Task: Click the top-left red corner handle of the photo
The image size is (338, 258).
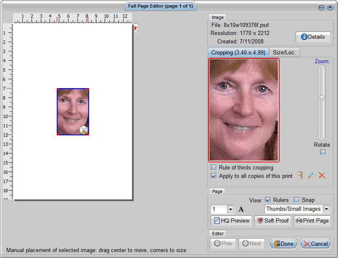Action: point(58,89)
